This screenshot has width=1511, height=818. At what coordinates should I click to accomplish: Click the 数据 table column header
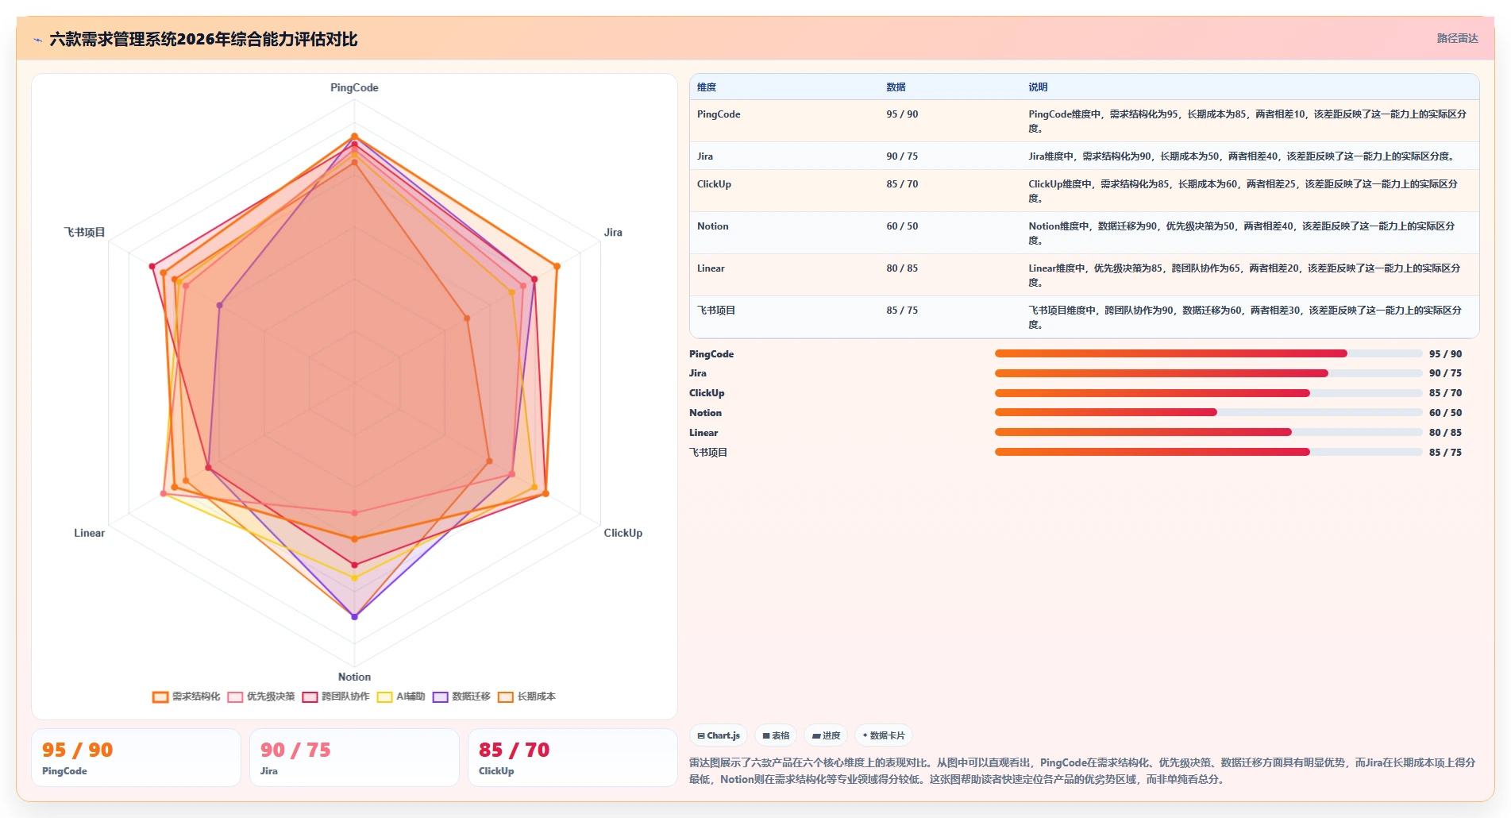tap(896, 87)
